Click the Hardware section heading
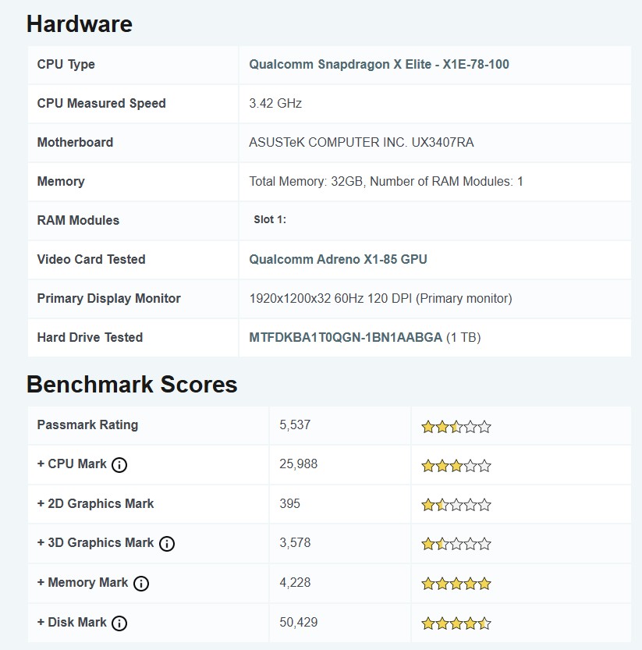The height and width of the screenshot is (650, 642). point(80,24)
